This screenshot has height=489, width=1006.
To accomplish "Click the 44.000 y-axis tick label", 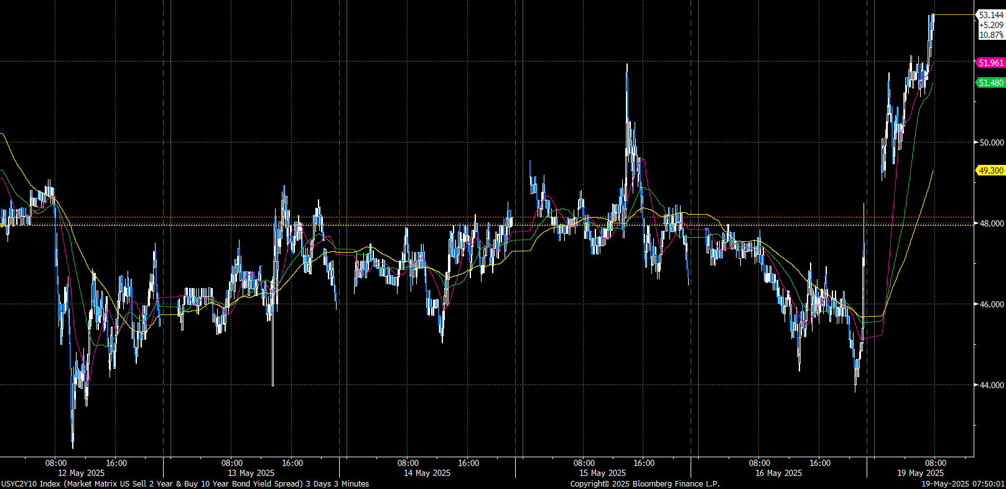I will [992, 385].
